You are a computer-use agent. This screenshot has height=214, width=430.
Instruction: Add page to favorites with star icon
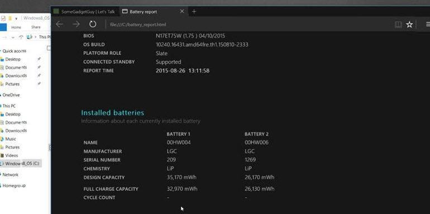pyautogui.click(x=409, y=25)
